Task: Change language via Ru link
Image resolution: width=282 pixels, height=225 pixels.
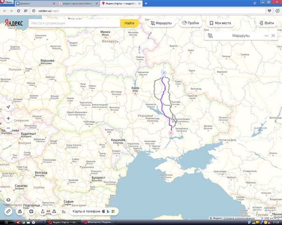Action: coord(63,211)
